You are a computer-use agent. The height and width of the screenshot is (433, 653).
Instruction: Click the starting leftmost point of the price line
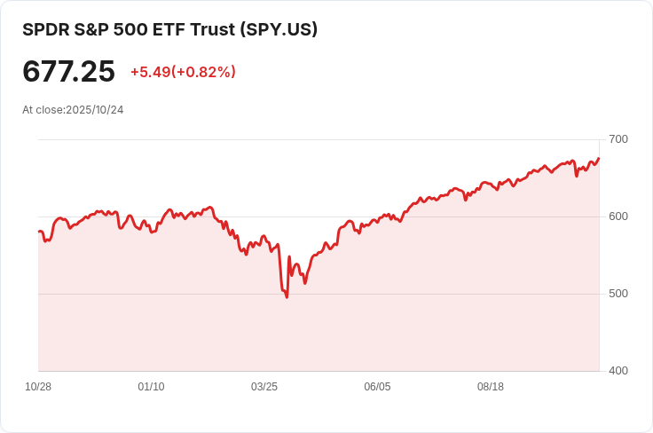tap(39, 232)
